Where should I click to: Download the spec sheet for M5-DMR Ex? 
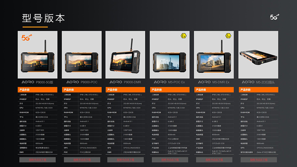[x=214, y=160]
